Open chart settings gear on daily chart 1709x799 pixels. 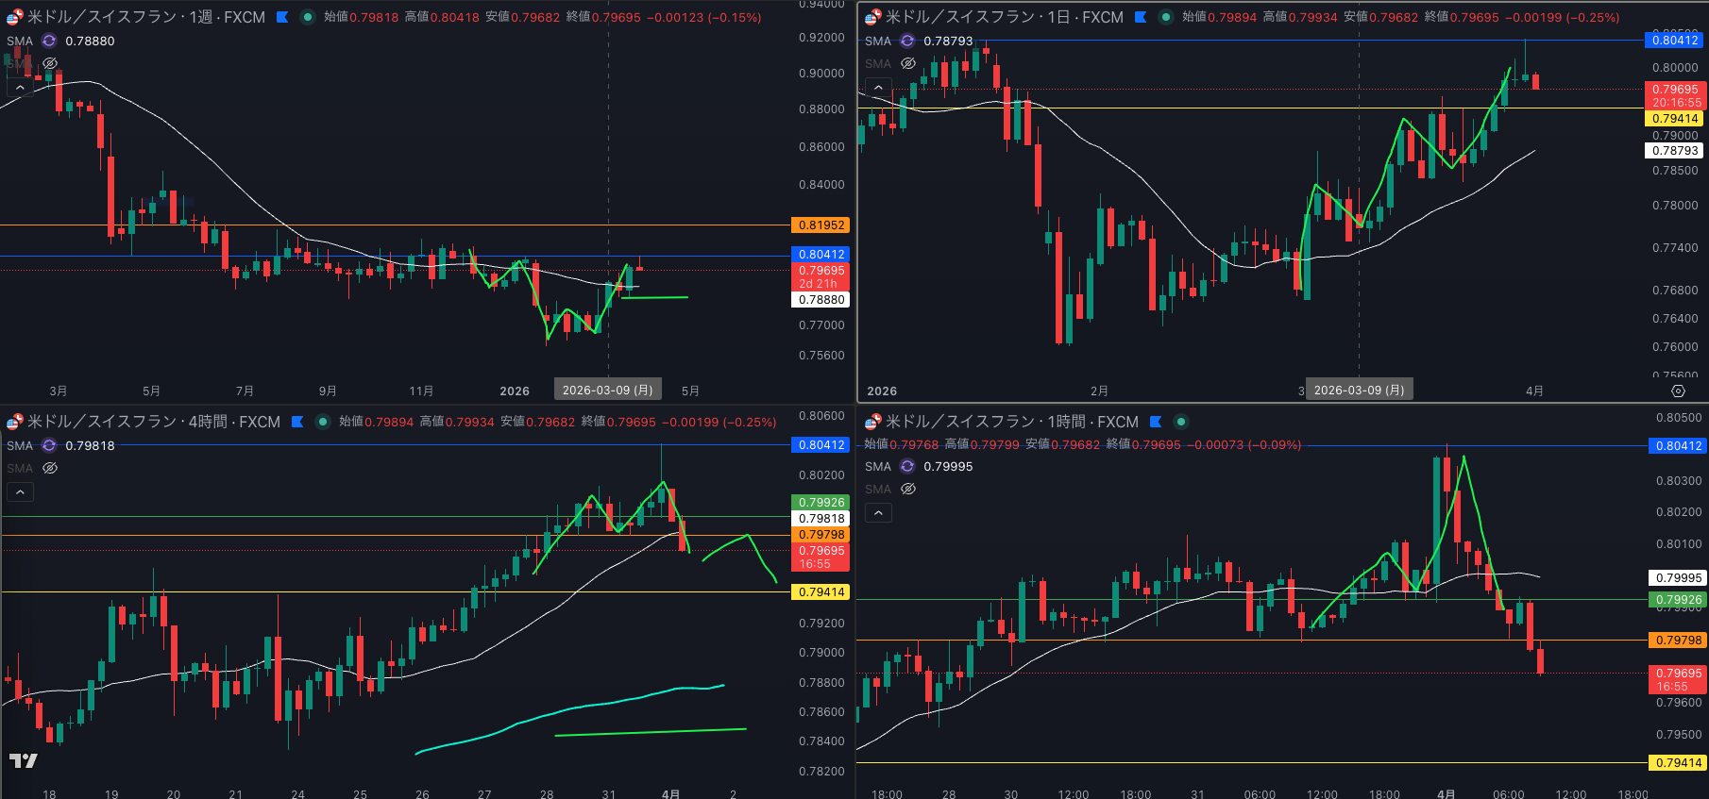tap(1678, 391)
